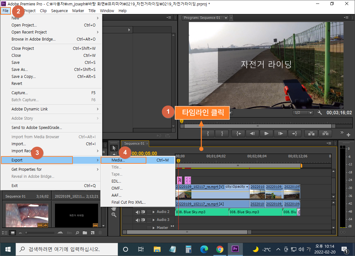Screen dimensions: 355x256
Task: Click Go to Out point button
Action: (294, 134)
